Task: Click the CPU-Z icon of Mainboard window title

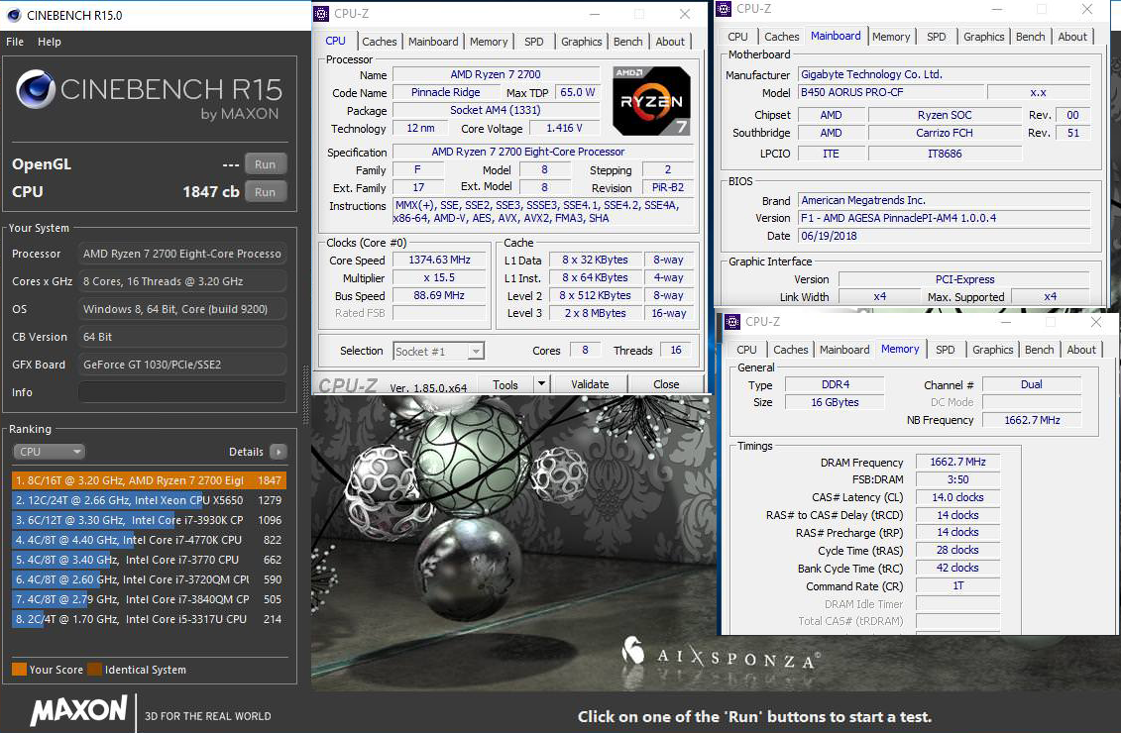Action: tap(725, 9)
